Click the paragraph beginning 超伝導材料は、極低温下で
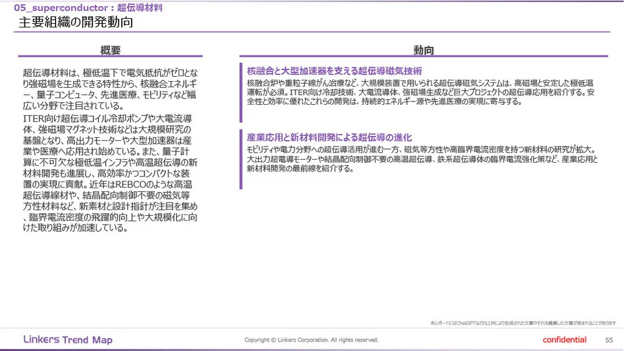 110,89
